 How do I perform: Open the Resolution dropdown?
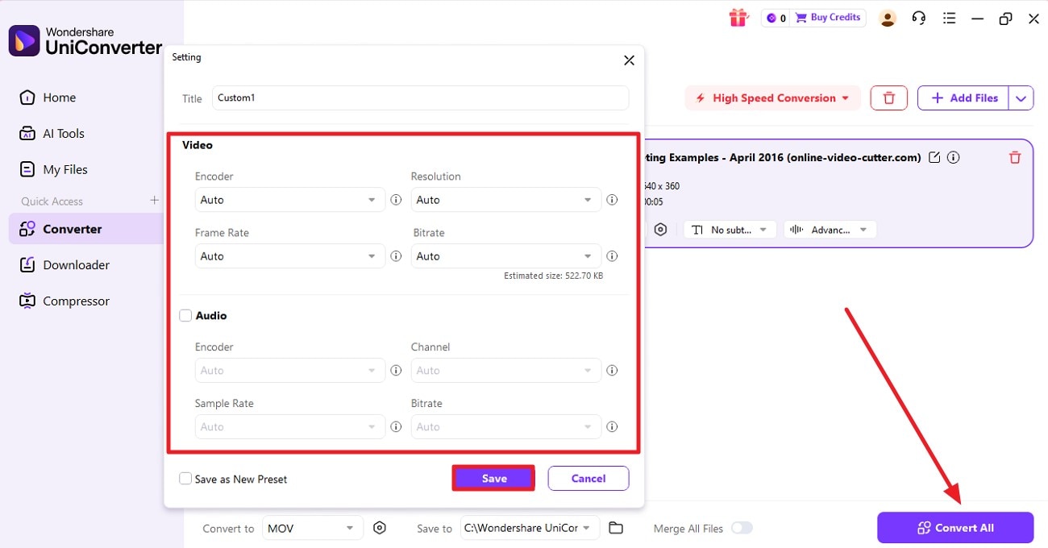[x=505, y=199]
